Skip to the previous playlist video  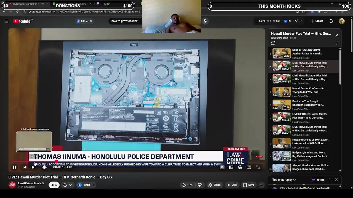[x=25, y=167]
